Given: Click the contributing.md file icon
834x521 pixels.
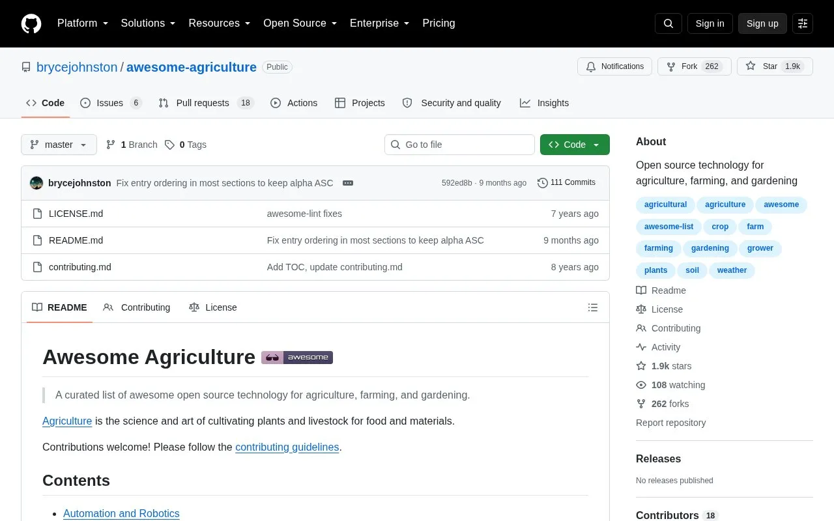Looking at the screenshot, I should (38, 267).
